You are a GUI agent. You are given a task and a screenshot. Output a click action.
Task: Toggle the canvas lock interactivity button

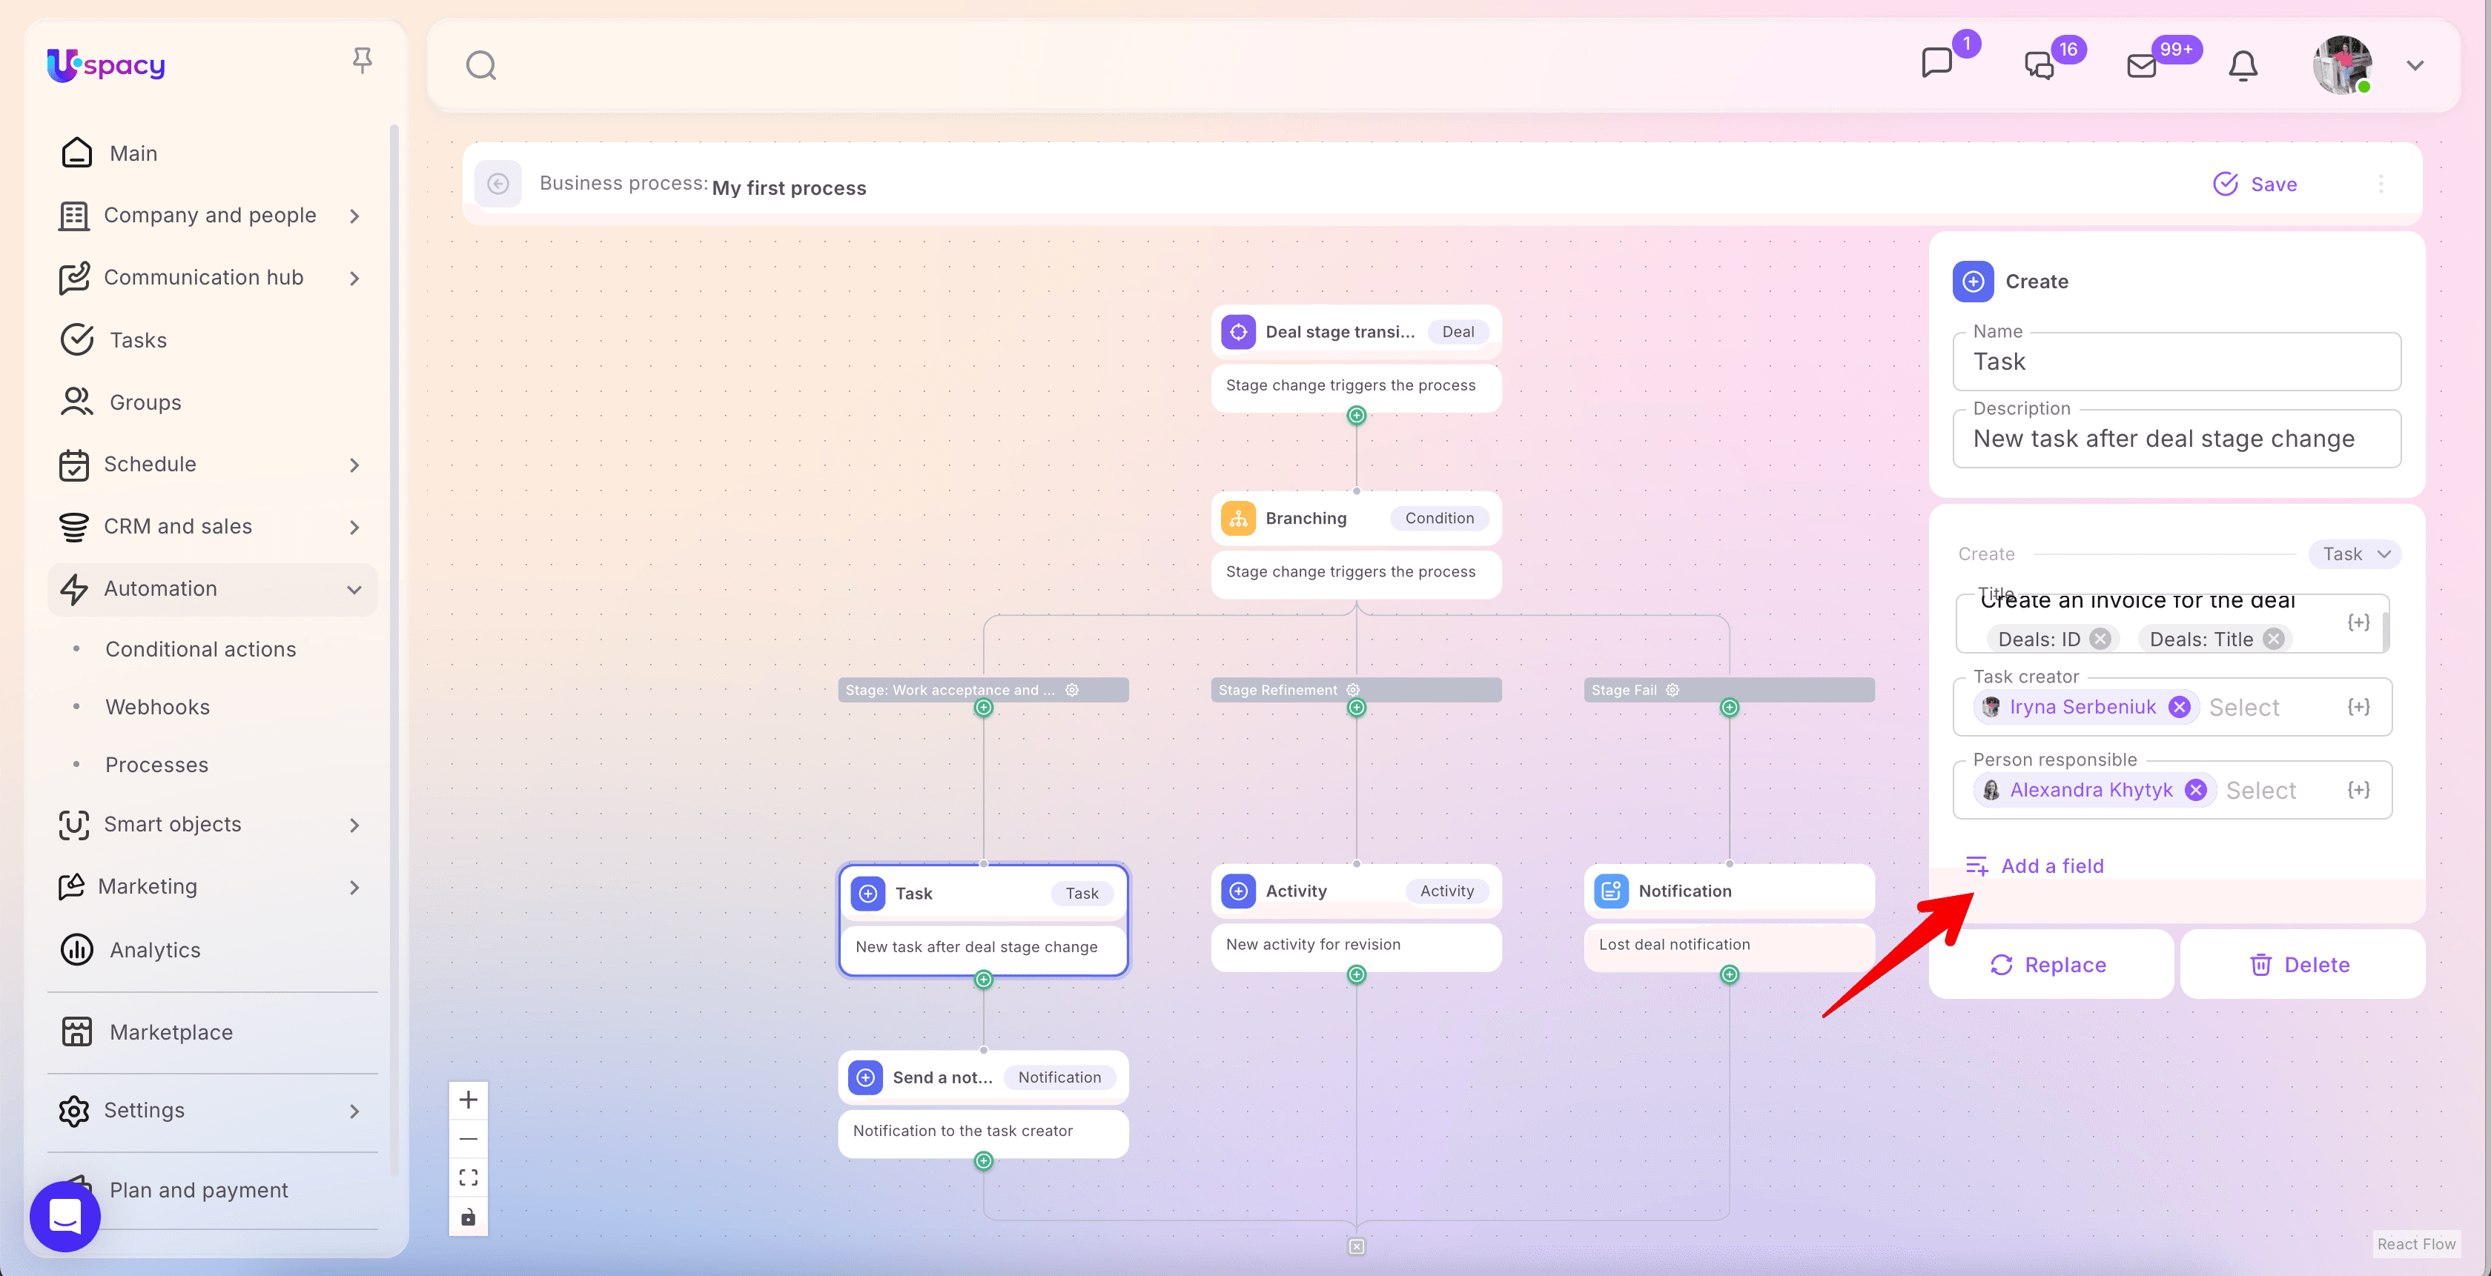tap(468, 1217)
